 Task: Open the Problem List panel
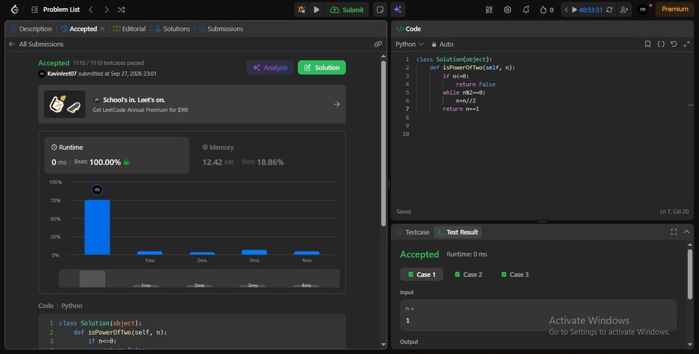point(55,9)
